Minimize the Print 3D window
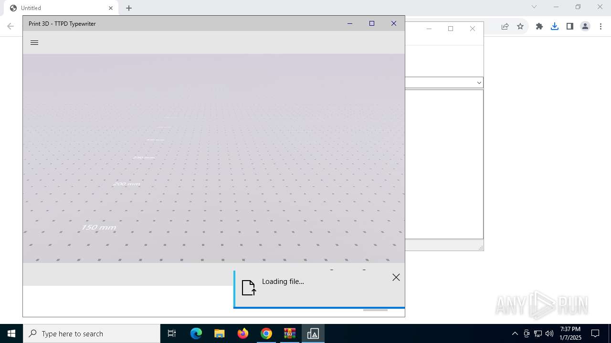611x343 pixels. [350, 23]
